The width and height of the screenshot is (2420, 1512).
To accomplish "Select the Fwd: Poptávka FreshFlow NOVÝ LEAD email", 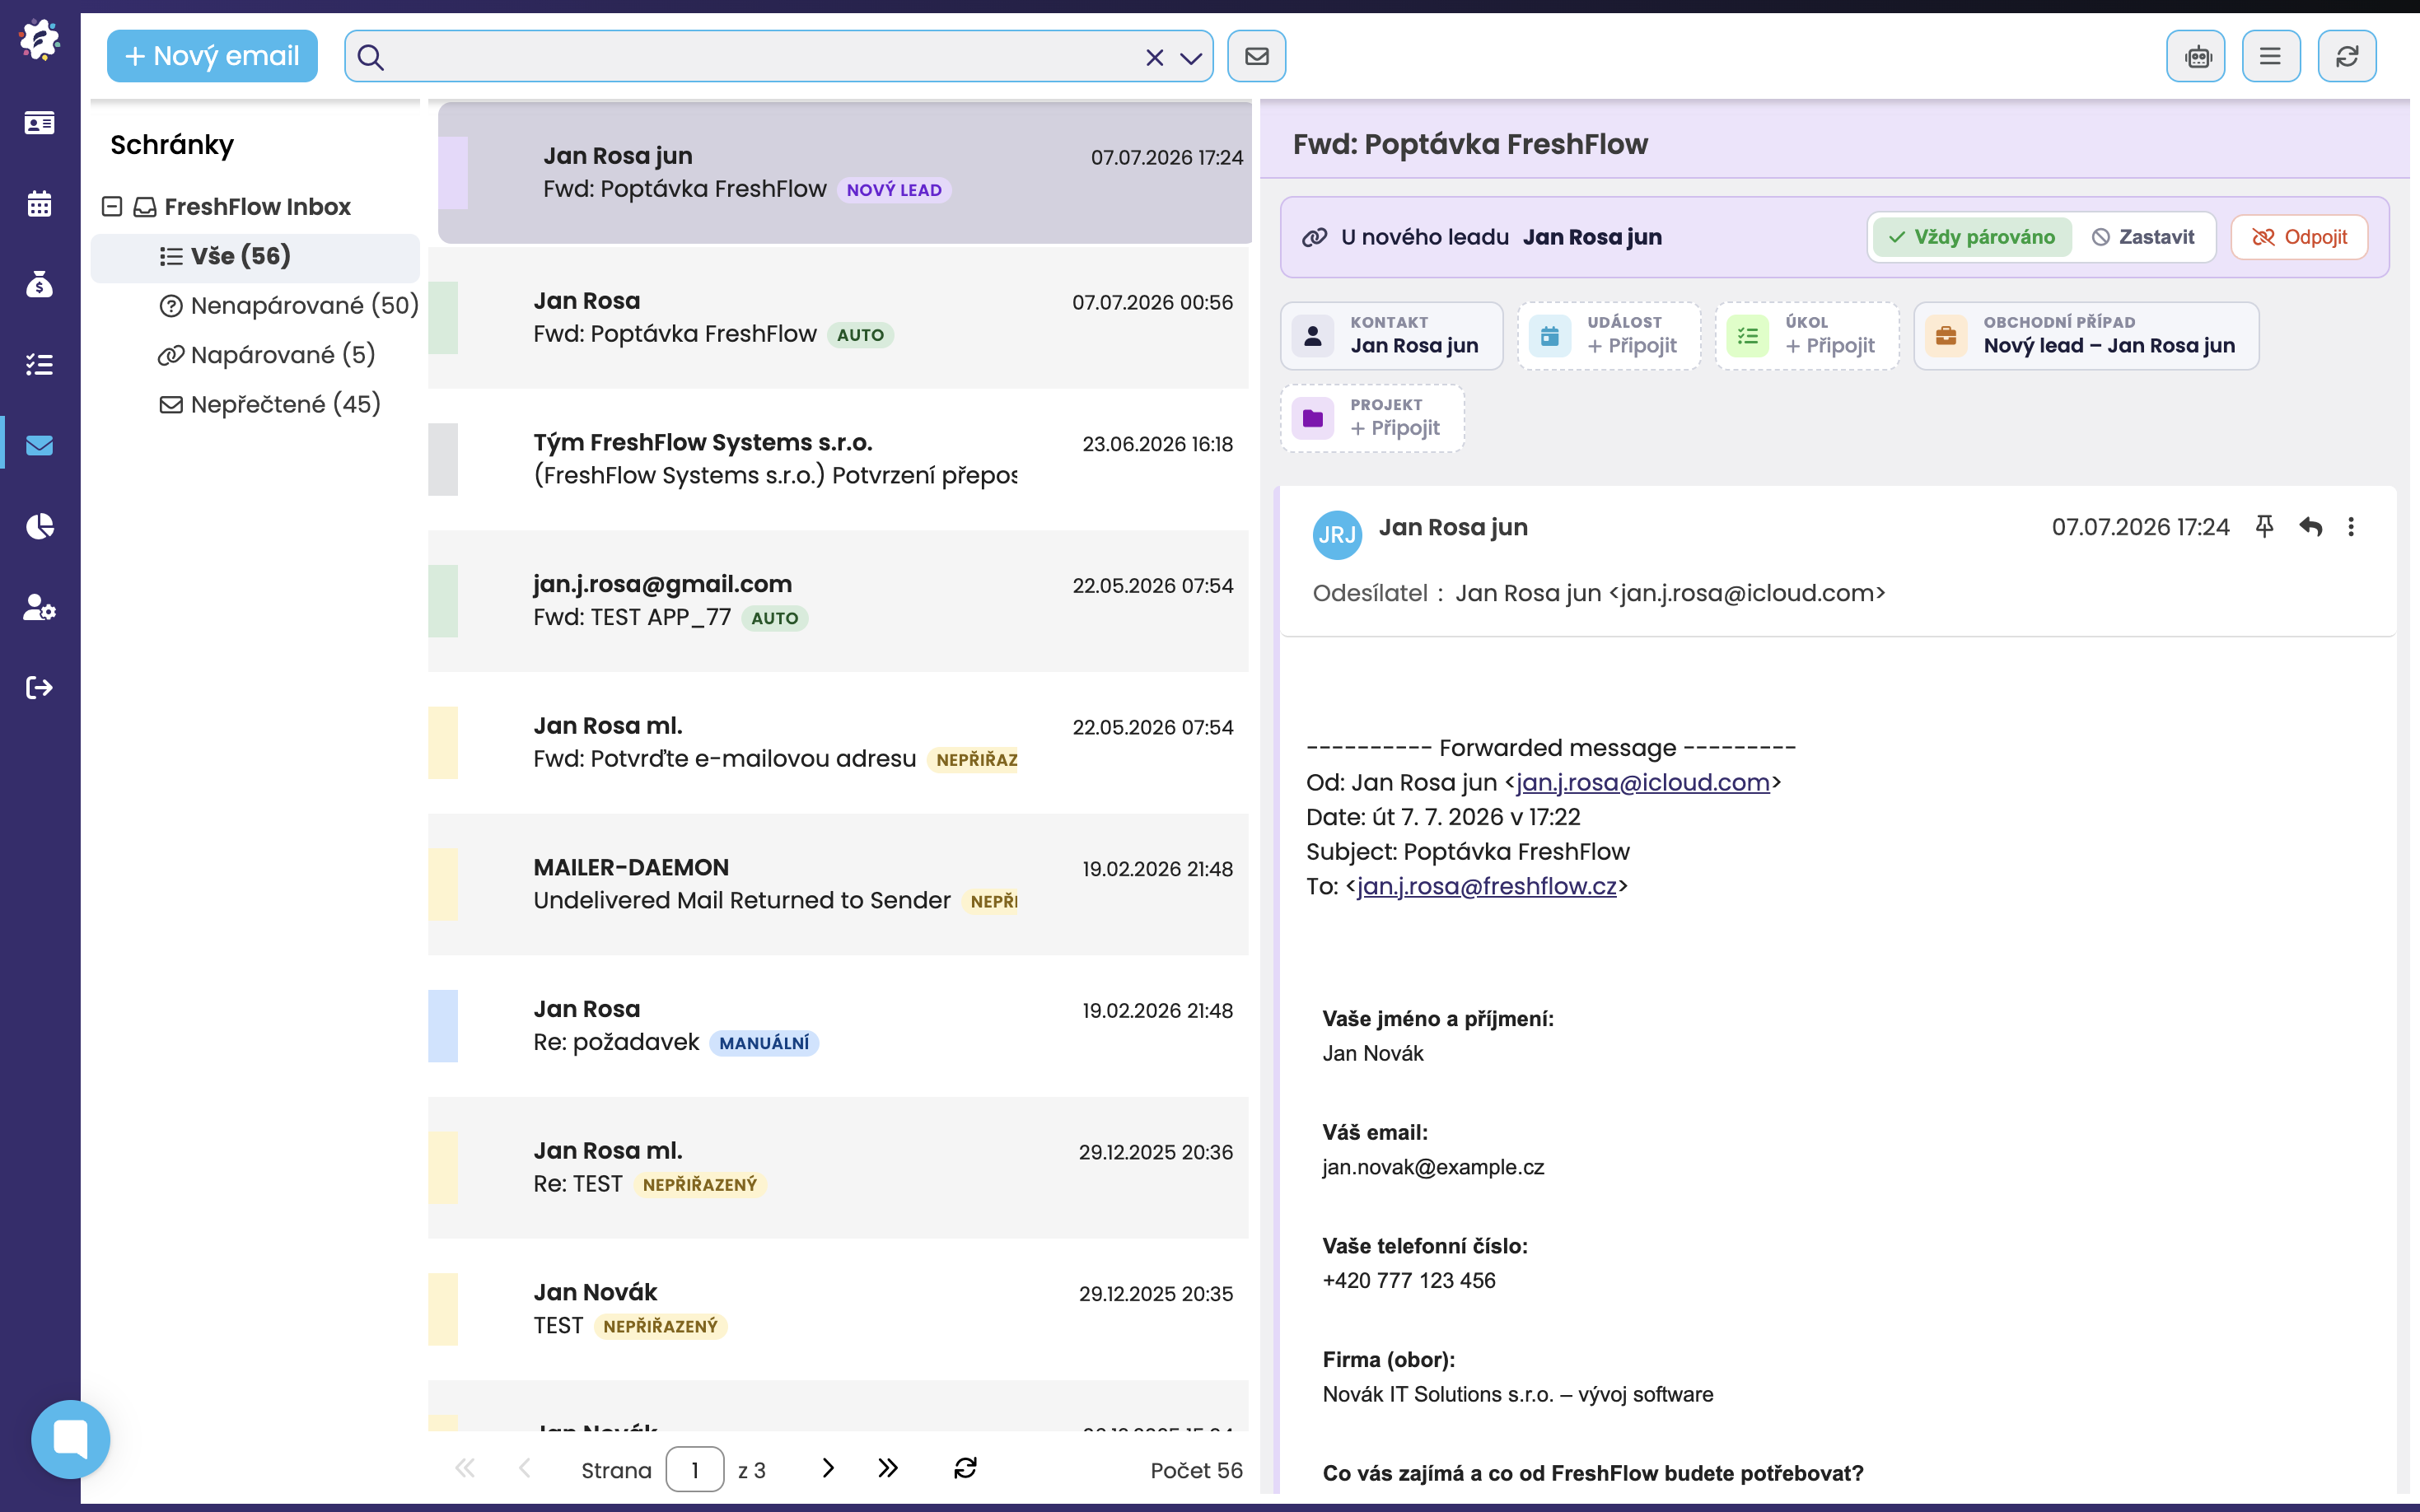I will pyautogui.click(x=845, y=172).
